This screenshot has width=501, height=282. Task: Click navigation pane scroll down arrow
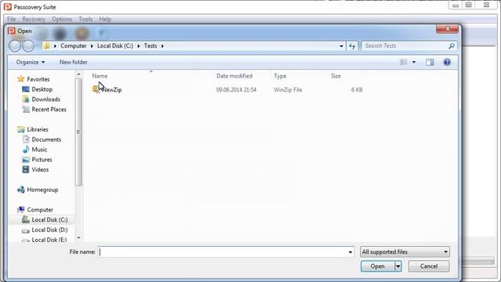tap(78, 238)
